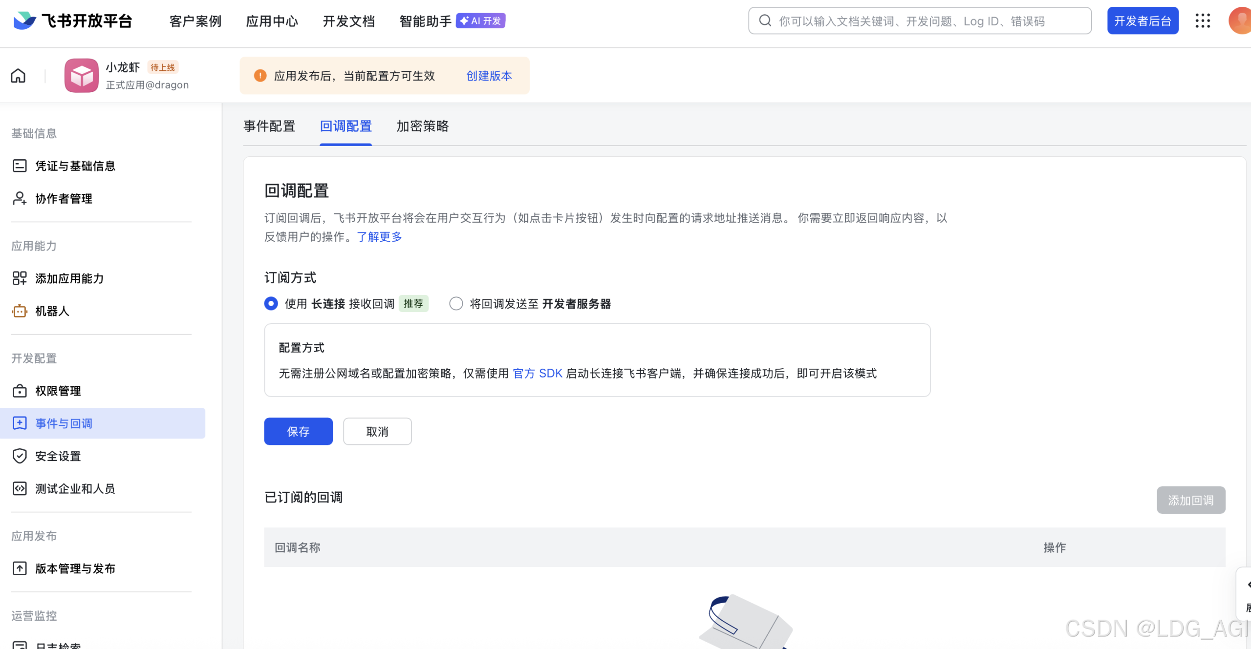Screen dimensions: 1251x649
Task: Switch to the 加密策略 tab
Action: 422,126
